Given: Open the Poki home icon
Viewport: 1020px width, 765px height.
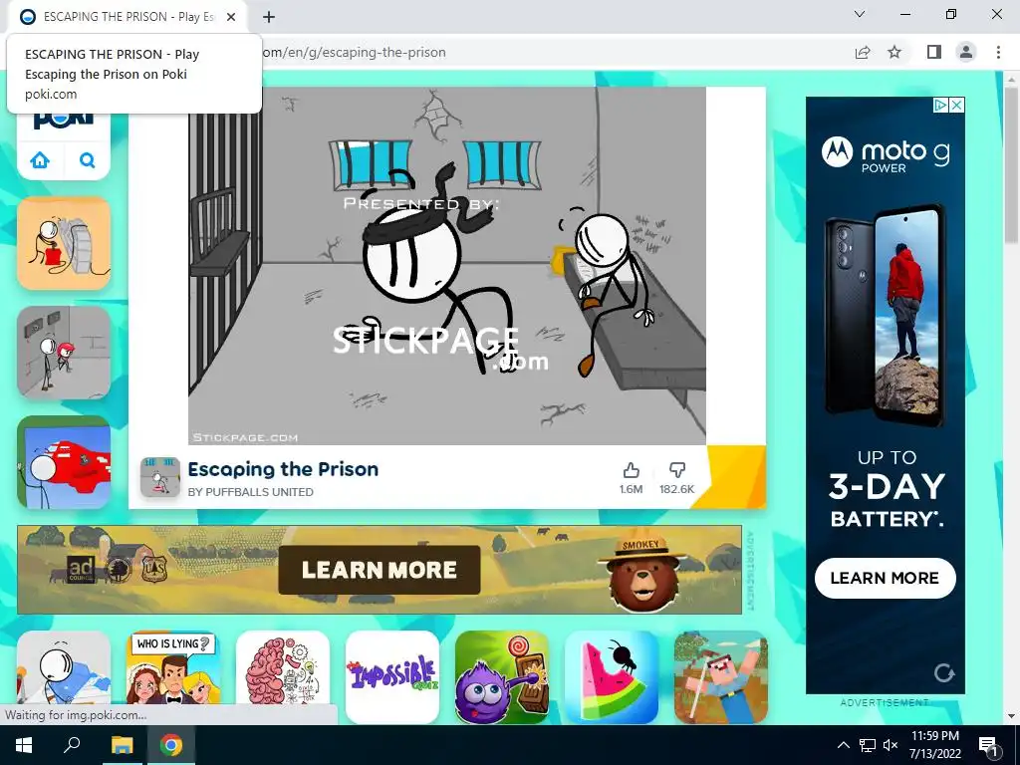Looking at the screenshot, I should tap(40, 159).
